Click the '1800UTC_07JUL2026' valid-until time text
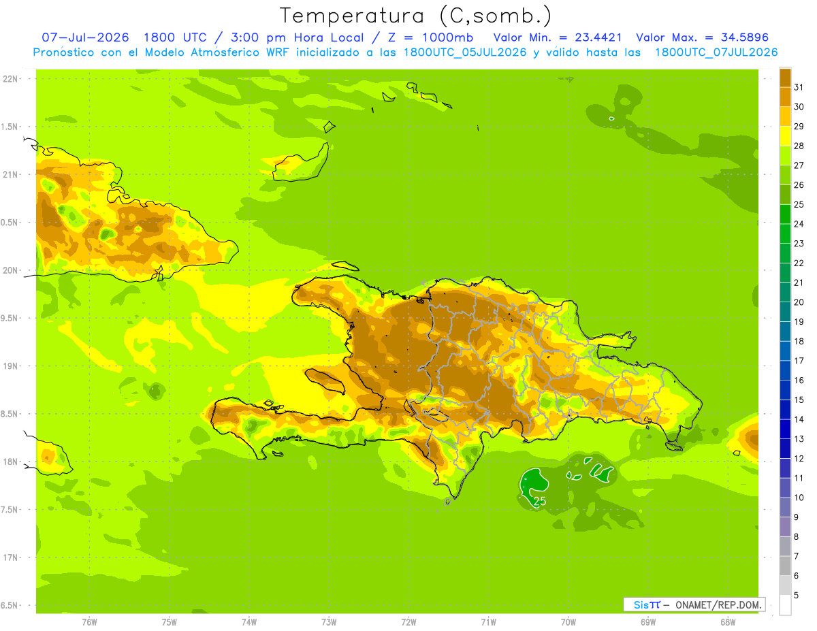This screenshot has height=631, width=817. [716, 52]
